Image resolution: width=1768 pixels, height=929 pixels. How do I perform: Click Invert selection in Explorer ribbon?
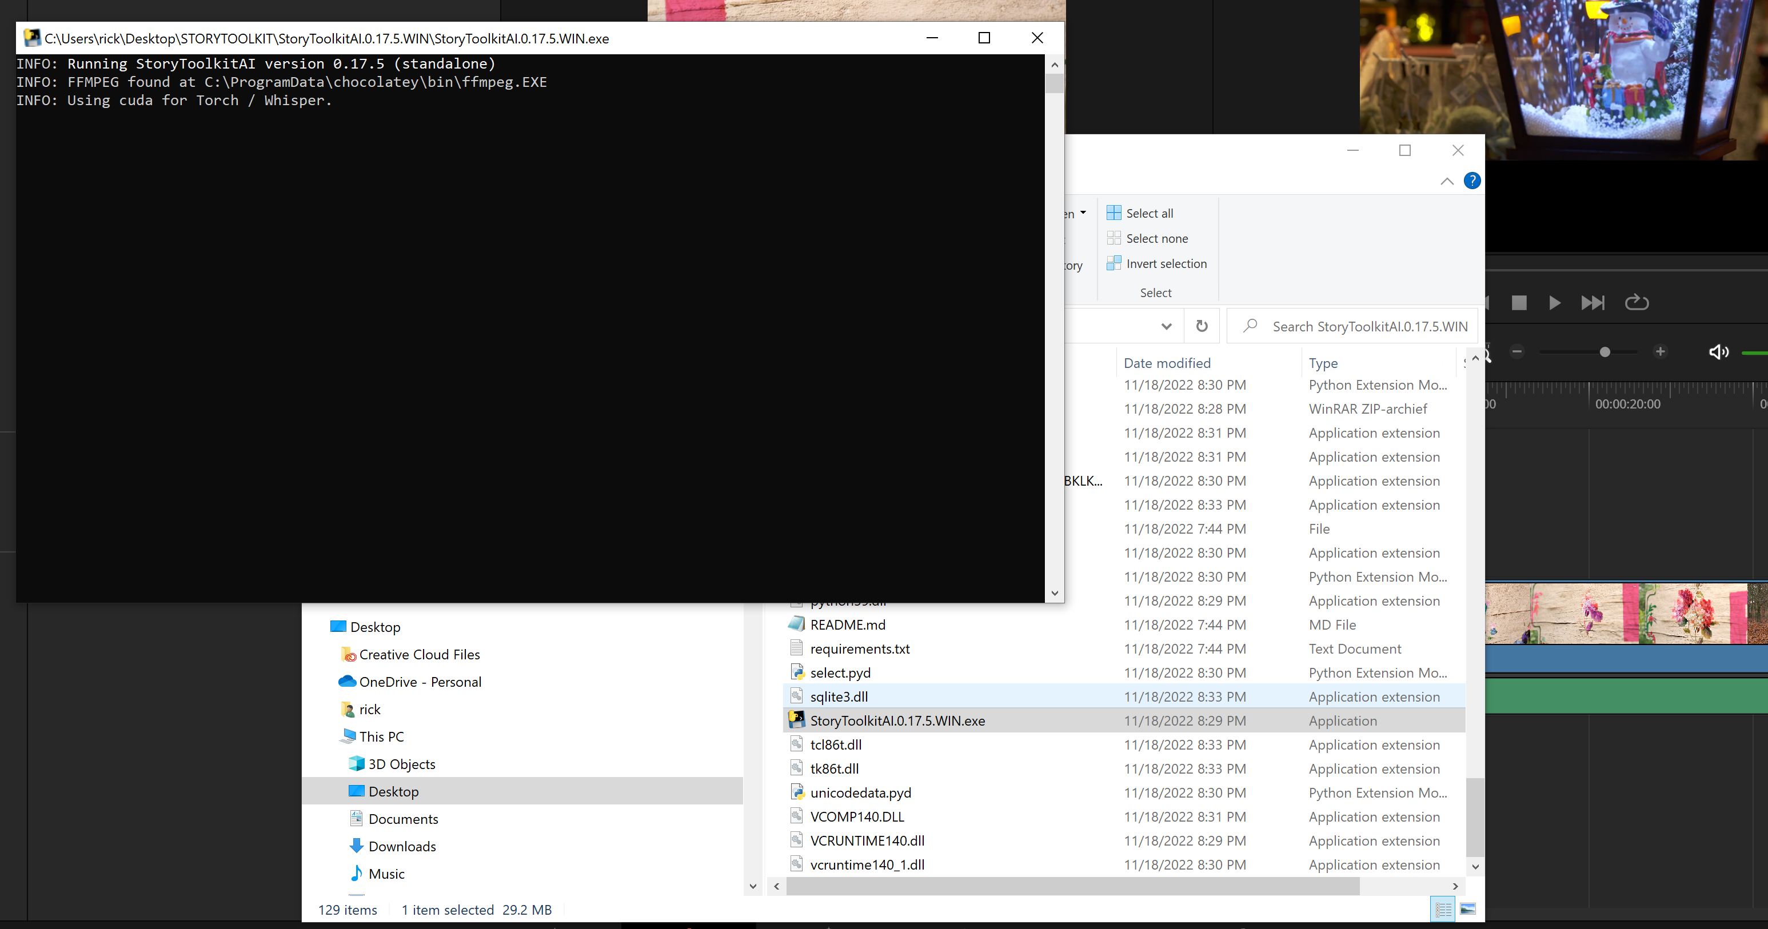pos(1156,263)
